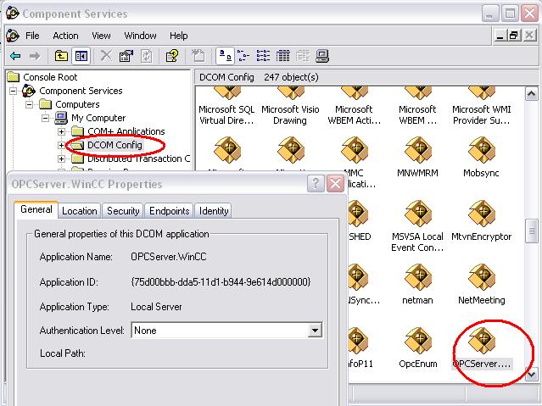Switch to Small Icons view
Image resolution: width=542 pixels, height=406 pixels.
(x=243, y=56)
